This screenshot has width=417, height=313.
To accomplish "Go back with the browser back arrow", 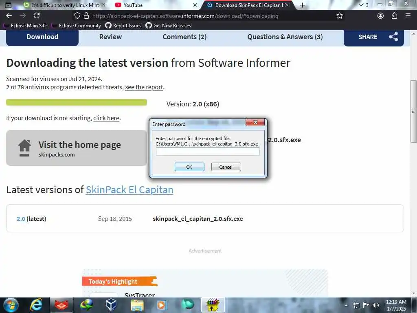I will tap(9, 16).
